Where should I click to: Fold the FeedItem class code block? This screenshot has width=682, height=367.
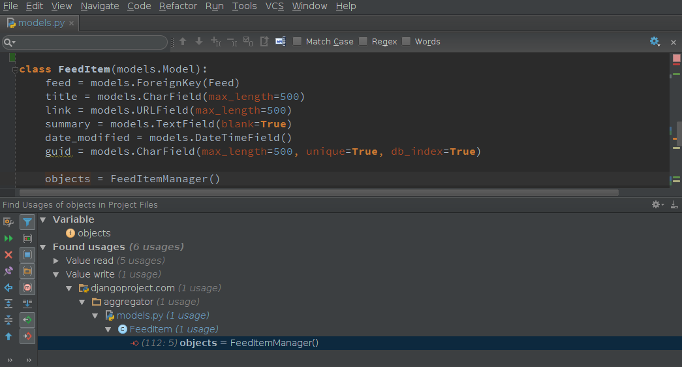tap(15, 70)
